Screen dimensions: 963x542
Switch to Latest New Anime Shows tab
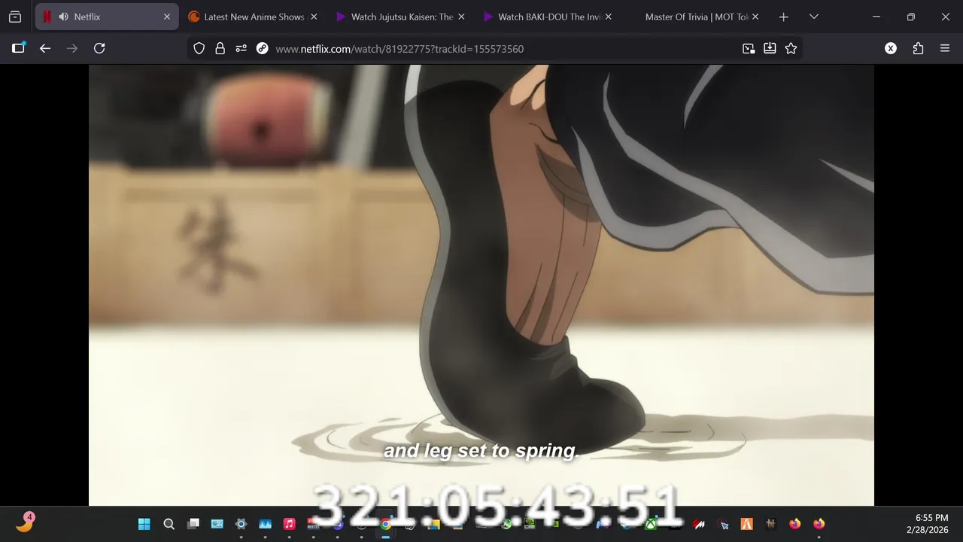[x=254, y=17]
